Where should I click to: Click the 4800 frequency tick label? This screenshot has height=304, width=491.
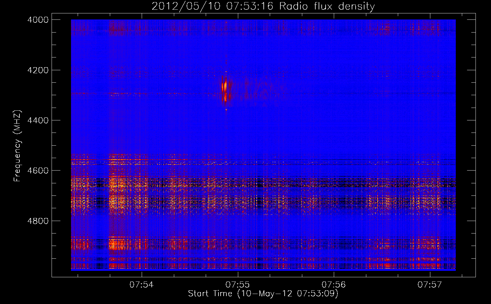point(38,221)
